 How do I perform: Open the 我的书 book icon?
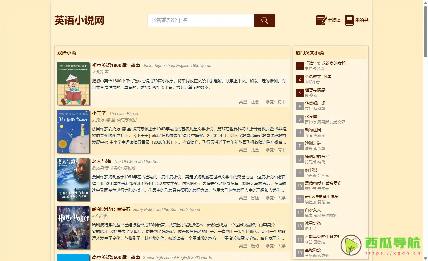349,20
